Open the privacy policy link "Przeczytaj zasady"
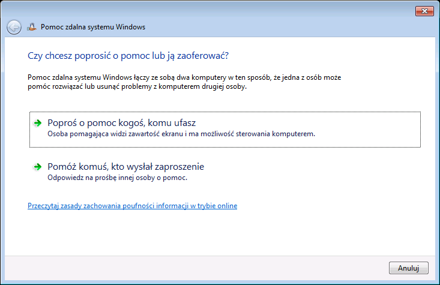The width and height of the screenshot is (440, 285). click(x=132, y=206)
